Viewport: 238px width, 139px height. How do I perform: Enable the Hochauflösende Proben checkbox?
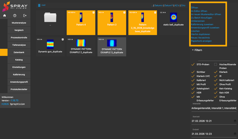tap(216, 65)
